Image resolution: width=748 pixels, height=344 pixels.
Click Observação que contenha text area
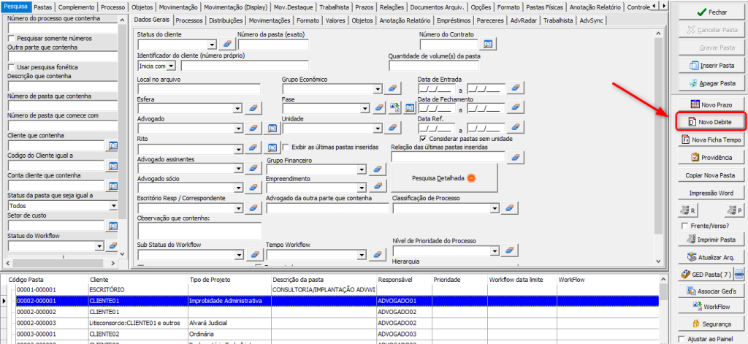tap(199, 231)
